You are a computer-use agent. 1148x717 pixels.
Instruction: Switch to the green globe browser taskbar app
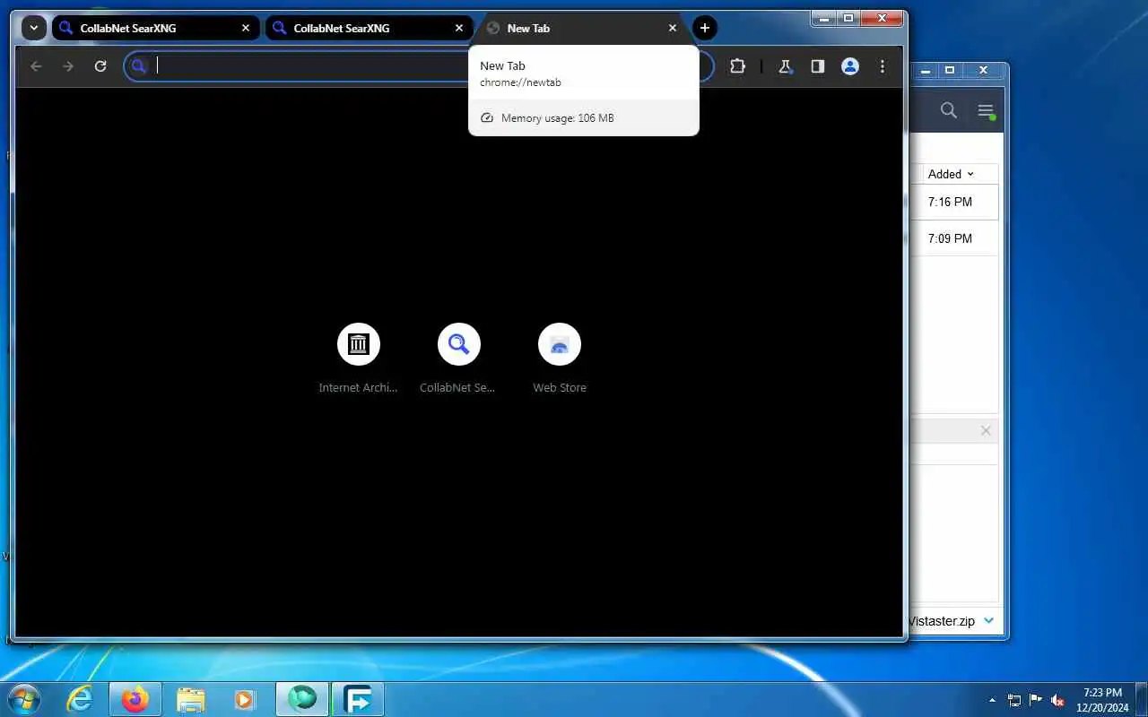coord(302,699)
